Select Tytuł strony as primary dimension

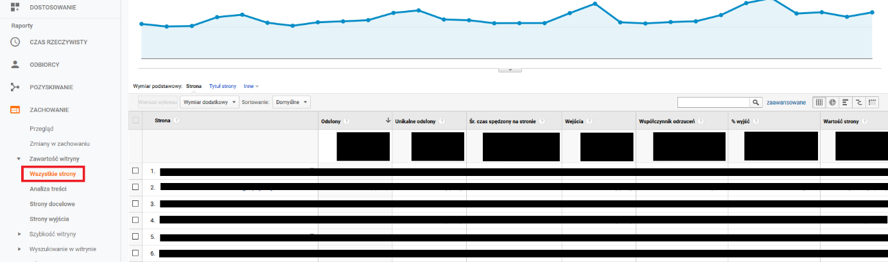click(223, 85)
